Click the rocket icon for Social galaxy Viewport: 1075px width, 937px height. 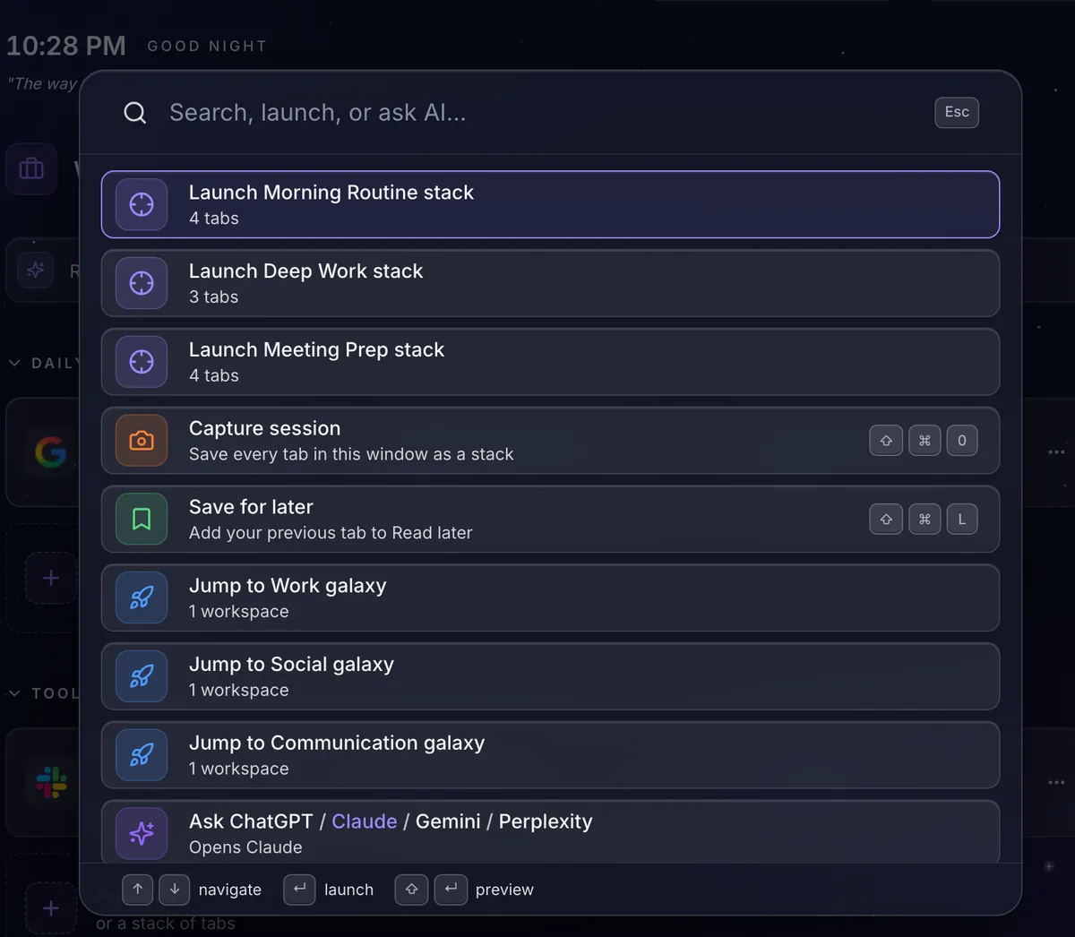click(142, 676)
